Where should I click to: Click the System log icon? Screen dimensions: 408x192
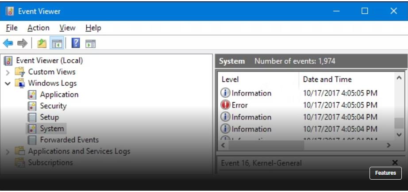click(x=32, y=129)
